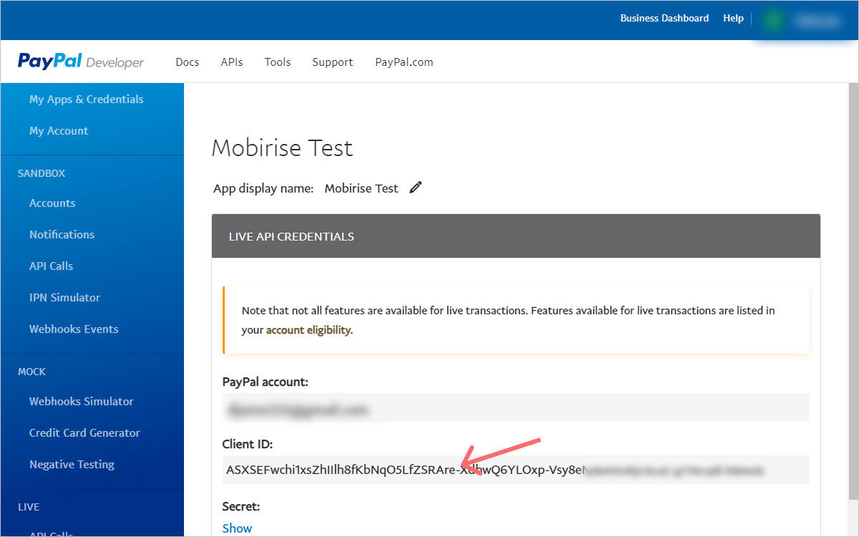859x537 pixels.
Task: Open the APIs menu
Action: [232, 62]
